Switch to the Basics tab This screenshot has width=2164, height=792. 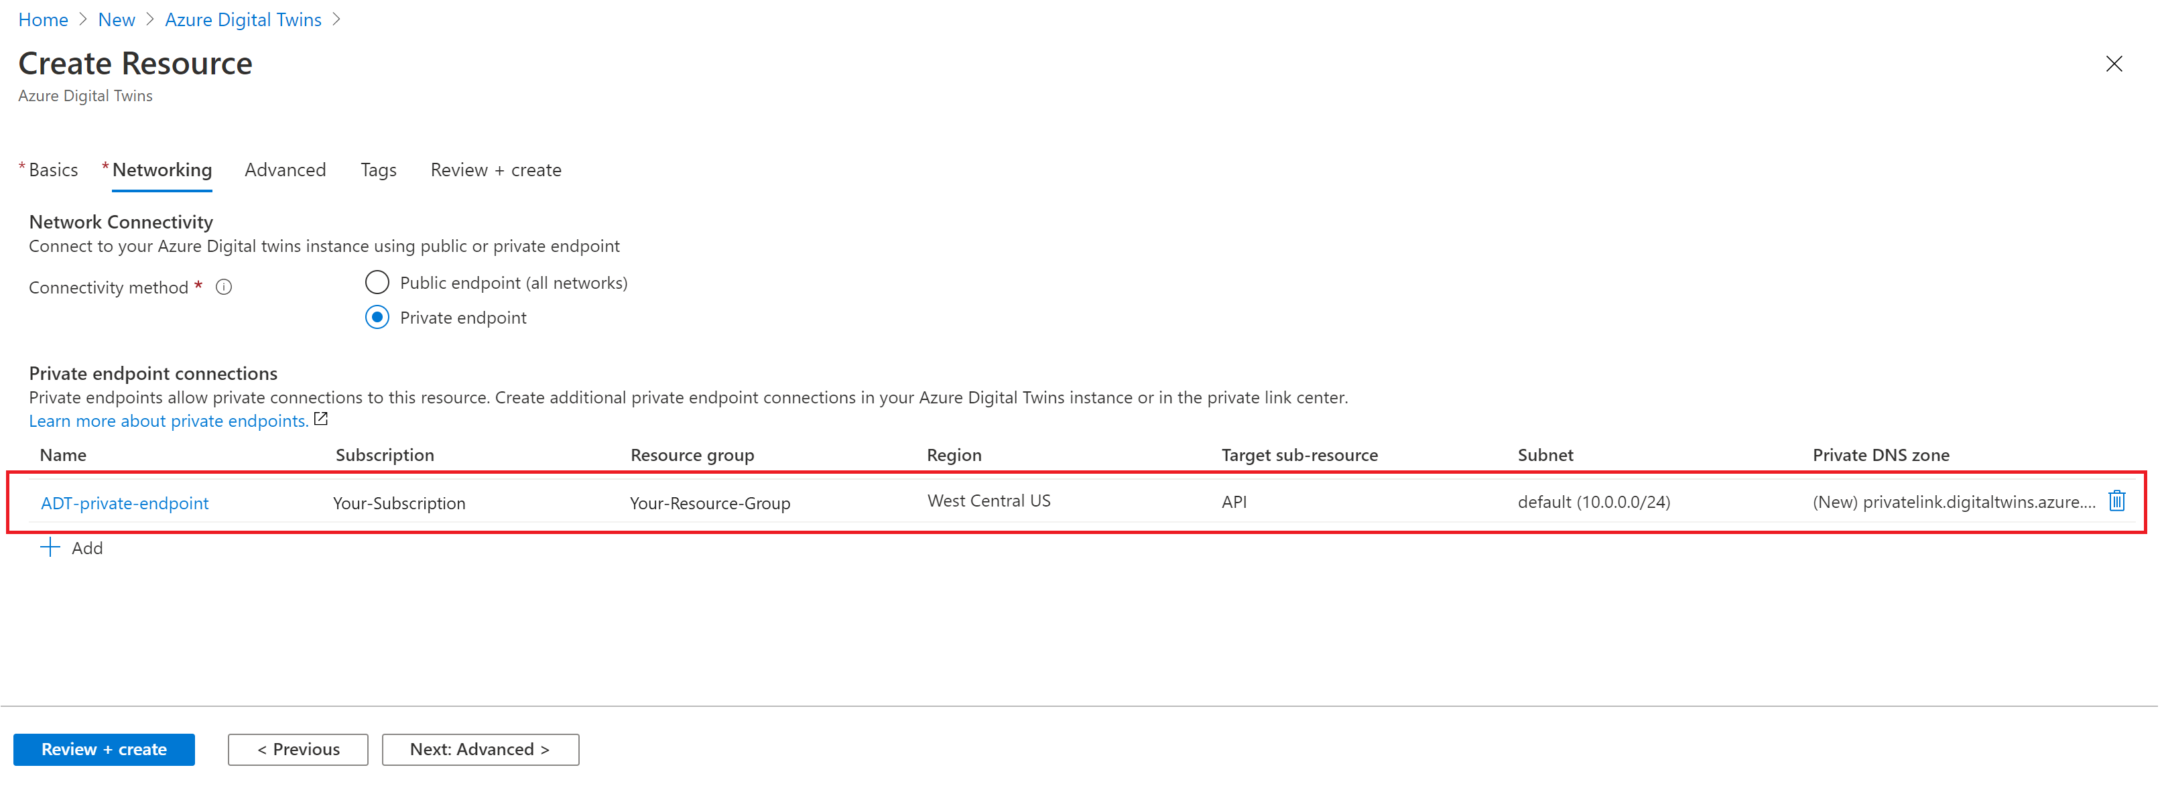tap(53, 170)
